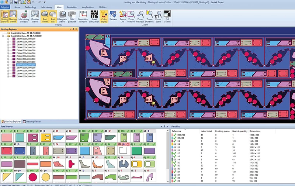Switch to the Technology ribbon tab
The height and width of the screenshot is (186, 295).
pos(31,7)
